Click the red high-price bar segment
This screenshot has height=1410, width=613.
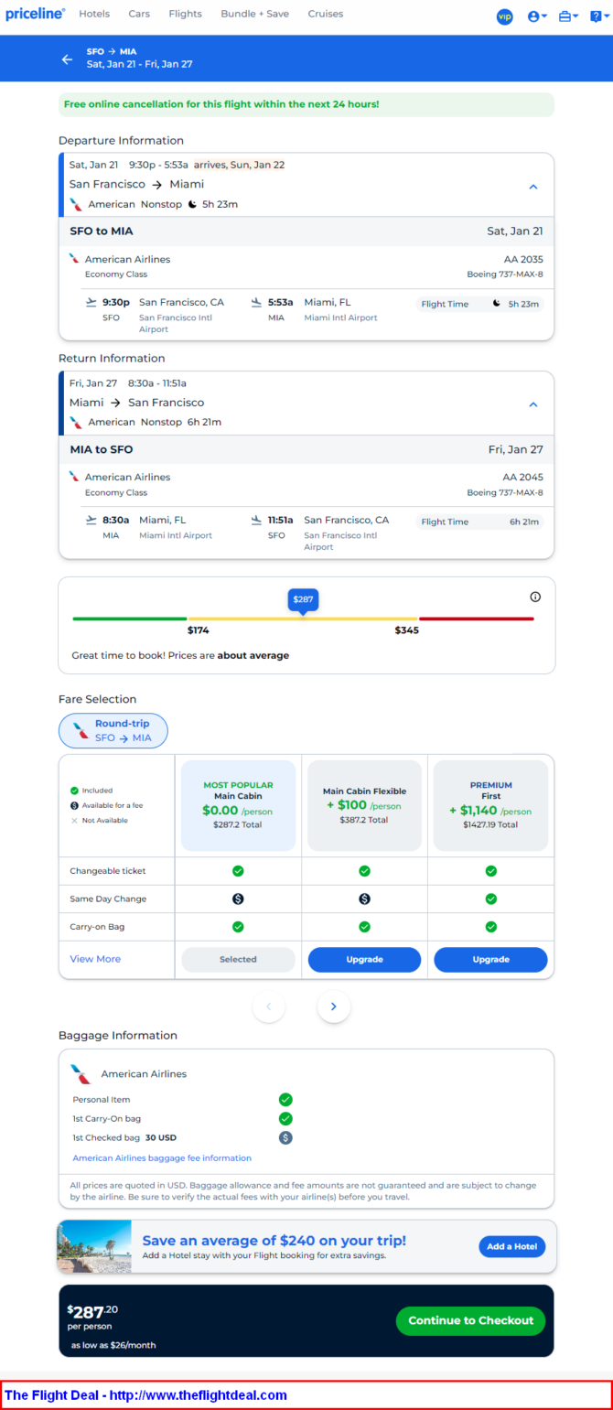tap(476, 619)
